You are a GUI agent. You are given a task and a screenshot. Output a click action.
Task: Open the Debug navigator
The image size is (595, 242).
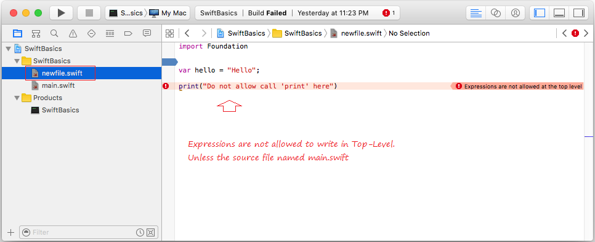(x=110, y=33)
